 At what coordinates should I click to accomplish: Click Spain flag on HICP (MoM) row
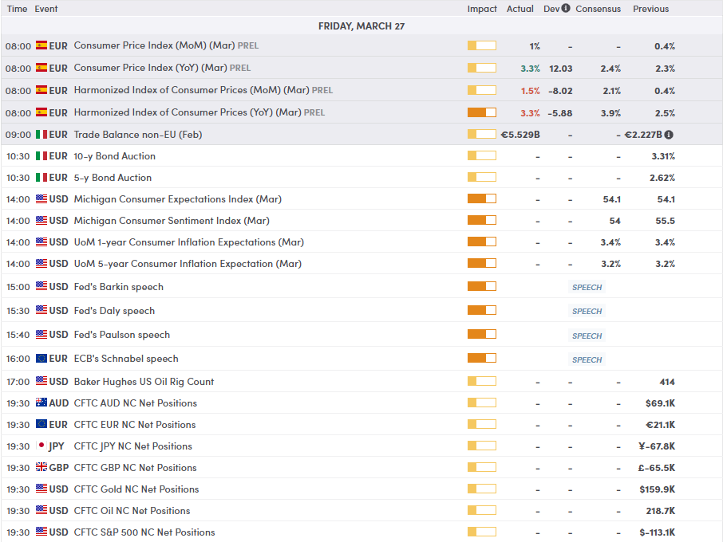coord(41,90)
